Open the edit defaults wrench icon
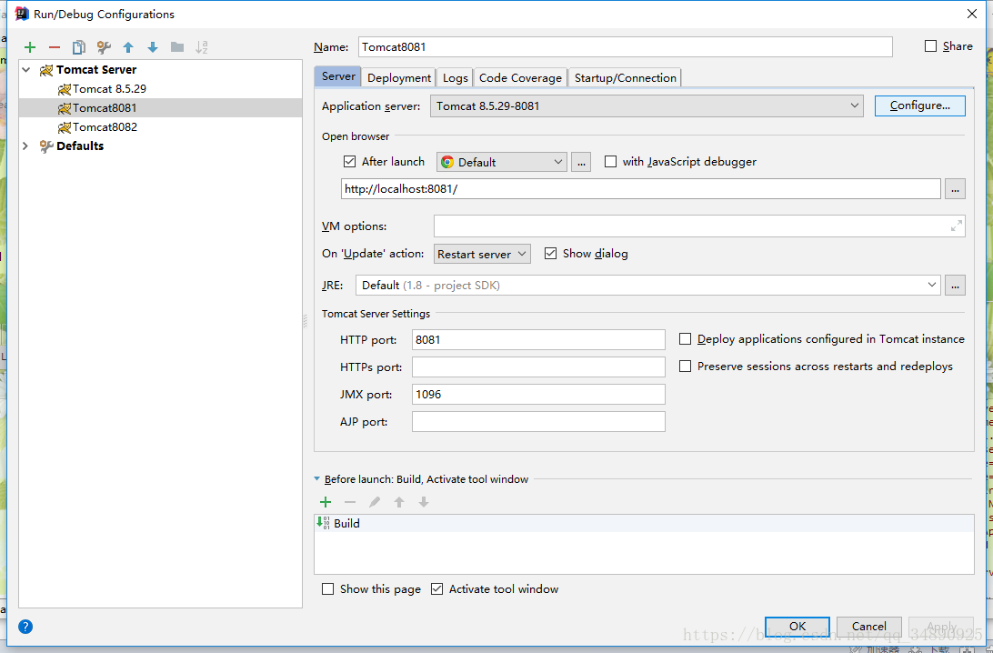The width and height of the screenshot is (993, 653). pos(104,47)
